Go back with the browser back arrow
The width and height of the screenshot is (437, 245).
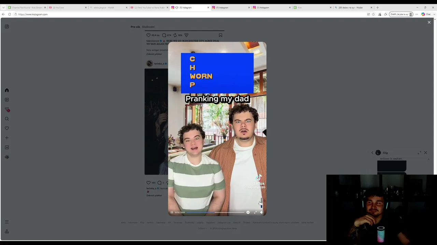coord(3,14)
